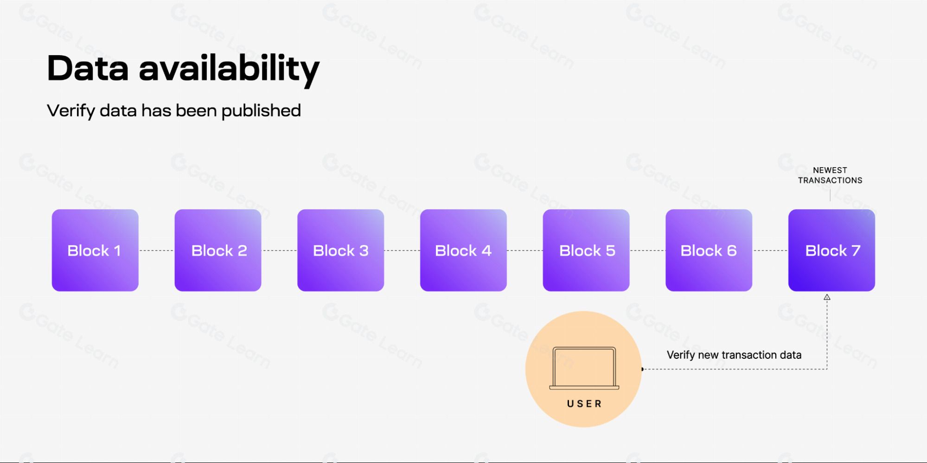This screenshot has height=463, width=927.
Task: Click the 'Verify data has been published' subtitle
Action: tap(174, 111)
